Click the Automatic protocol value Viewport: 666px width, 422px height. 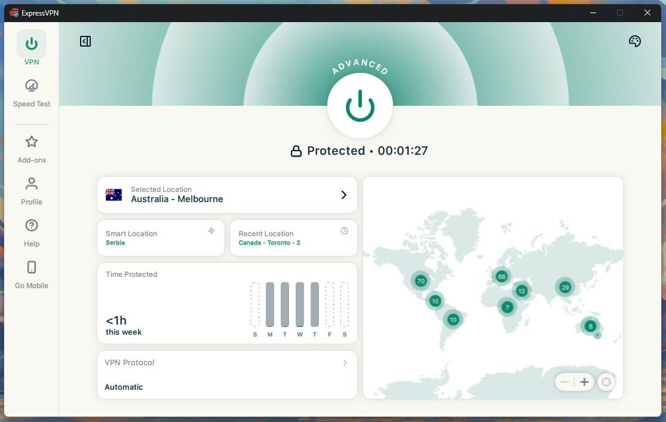(124, 387)
